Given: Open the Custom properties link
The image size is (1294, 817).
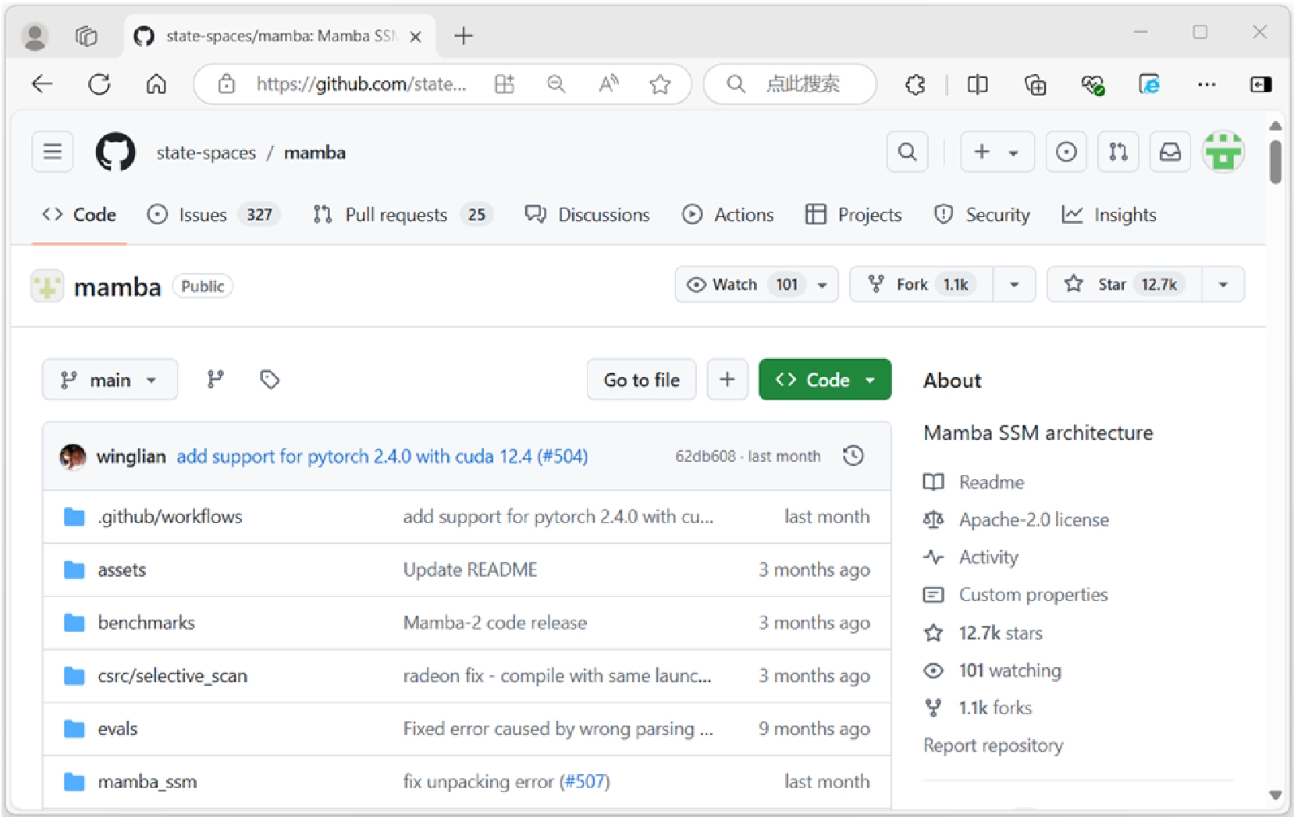Looking at the screenshot, I should [1033, 595].
